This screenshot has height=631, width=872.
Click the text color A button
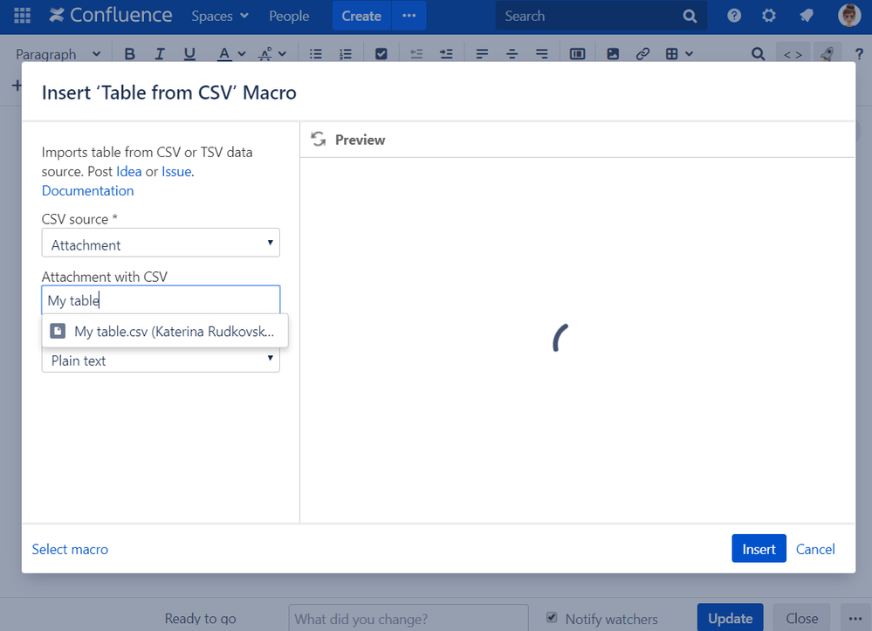pyautogui.click(x=224, y=54)
